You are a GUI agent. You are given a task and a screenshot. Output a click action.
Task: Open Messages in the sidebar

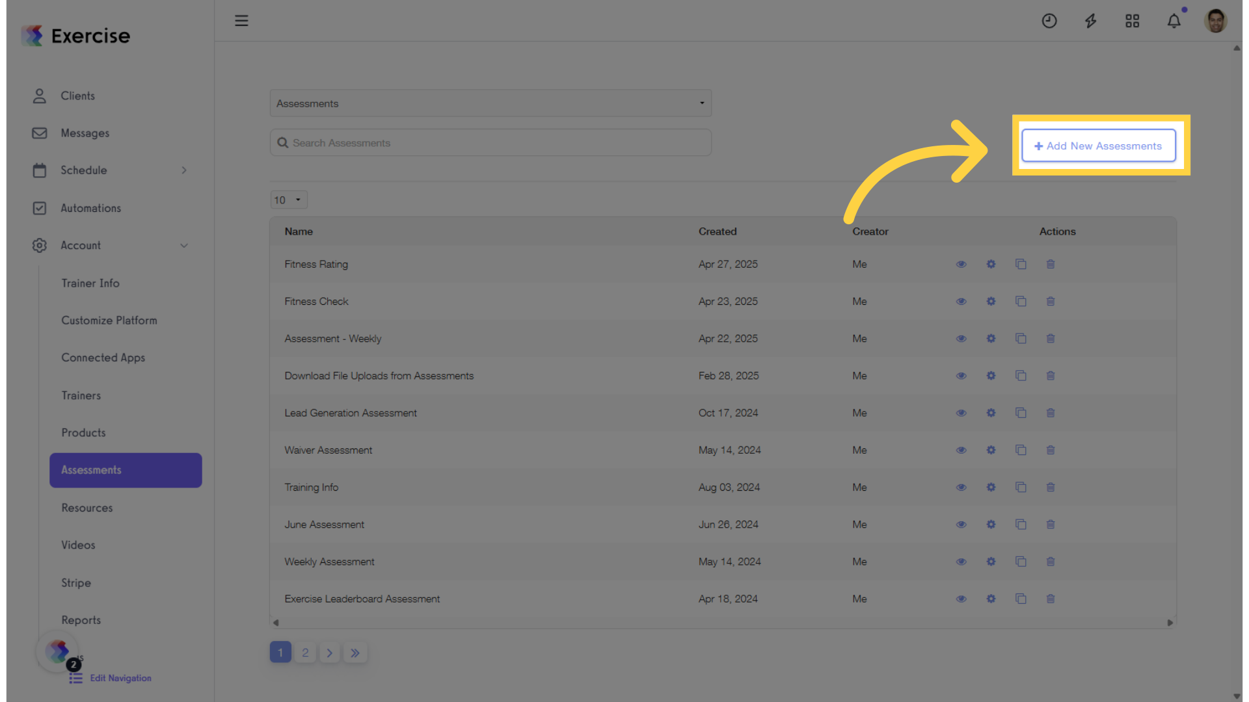coord(85,133)
